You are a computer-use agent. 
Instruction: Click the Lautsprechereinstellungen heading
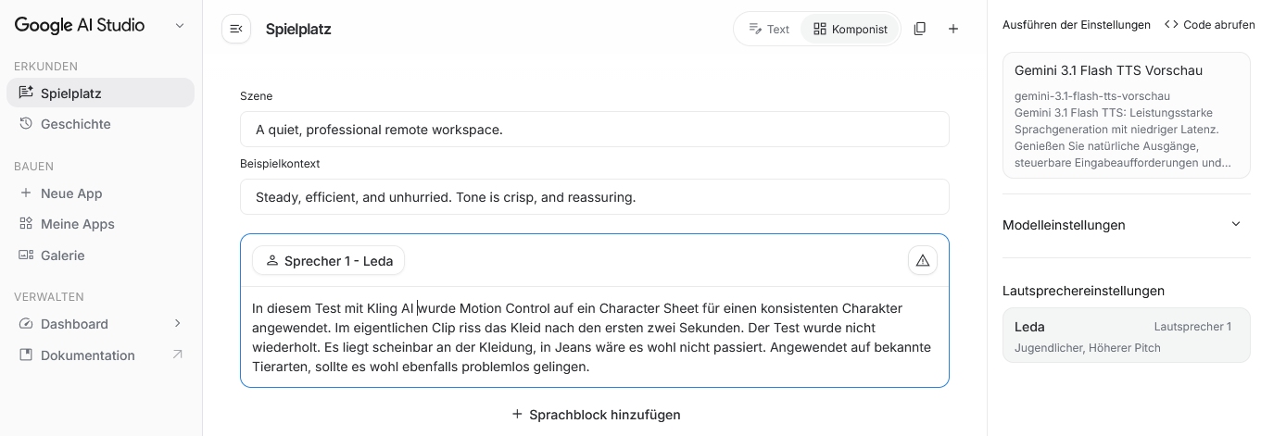pos(1083,290)
